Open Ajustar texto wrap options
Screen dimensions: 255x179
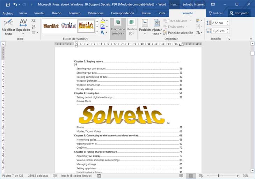[x=157, y=27]
